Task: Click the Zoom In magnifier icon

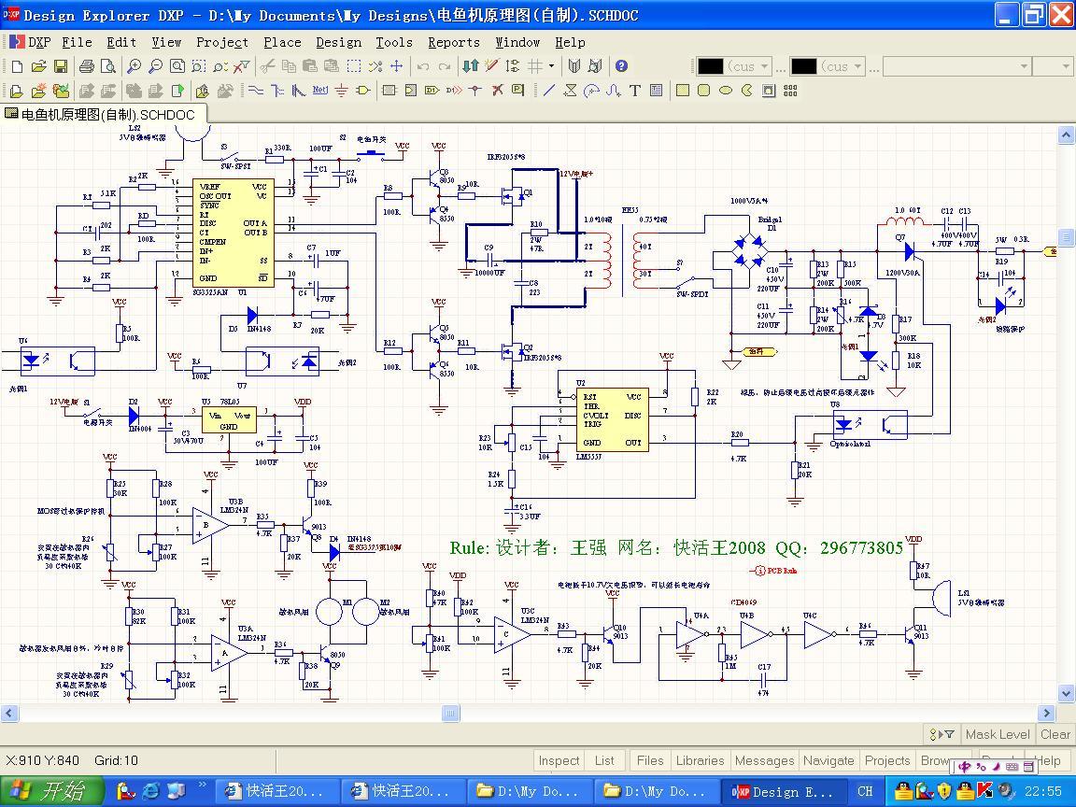Action: click(x=134, y=66)
